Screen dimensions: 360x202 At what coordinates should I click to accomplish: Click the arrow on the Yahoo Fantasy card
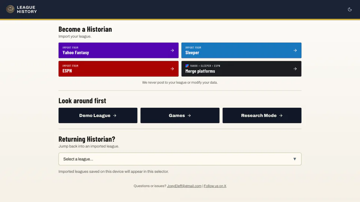pos(172,50)
